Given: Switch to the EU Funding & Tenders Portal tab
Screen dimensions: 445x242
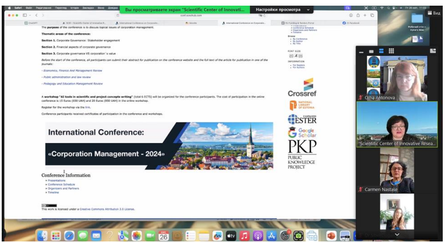Looking at the screenshot, I should pos(298,23).
